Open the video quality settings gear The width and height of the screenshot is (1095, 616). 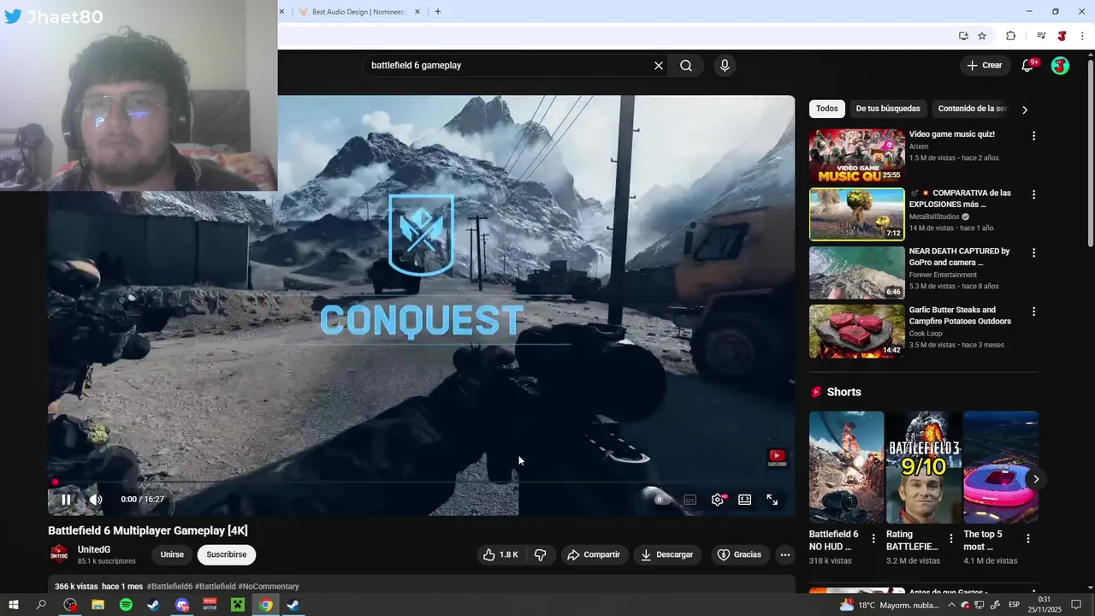[x=718, y=500]
